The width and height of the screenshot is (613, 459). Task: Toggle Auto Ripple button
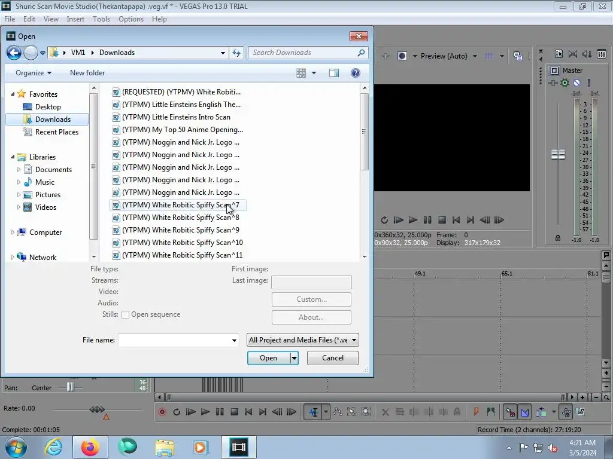[541, 412]
